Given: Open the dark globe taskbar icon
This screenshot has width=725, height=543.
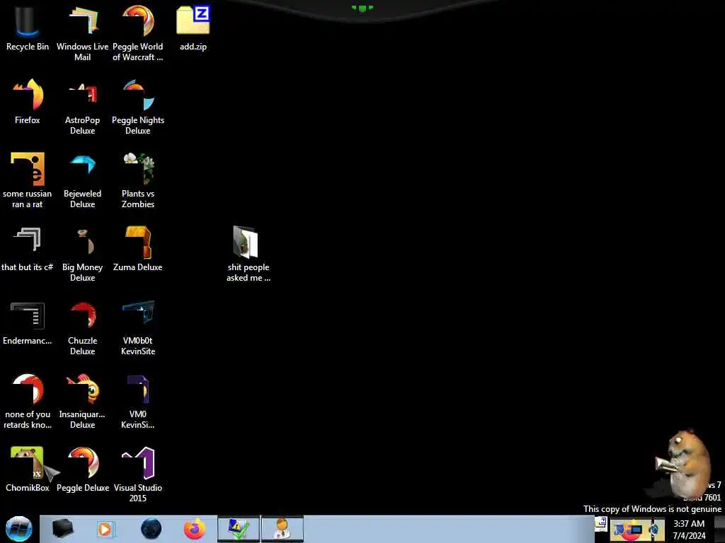Looking at the screenshot, I should click(x=152, y=529).
